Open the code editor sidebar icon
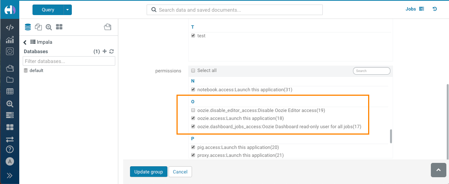Screen dimensions: 449x184 coord(10,28)
